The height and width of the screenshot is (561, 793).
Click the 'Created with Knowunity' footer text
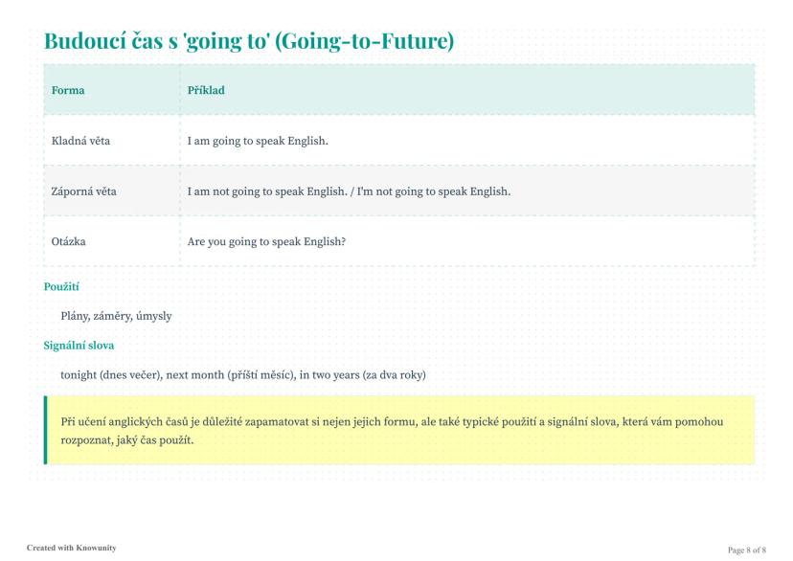[x=72, y=548]
